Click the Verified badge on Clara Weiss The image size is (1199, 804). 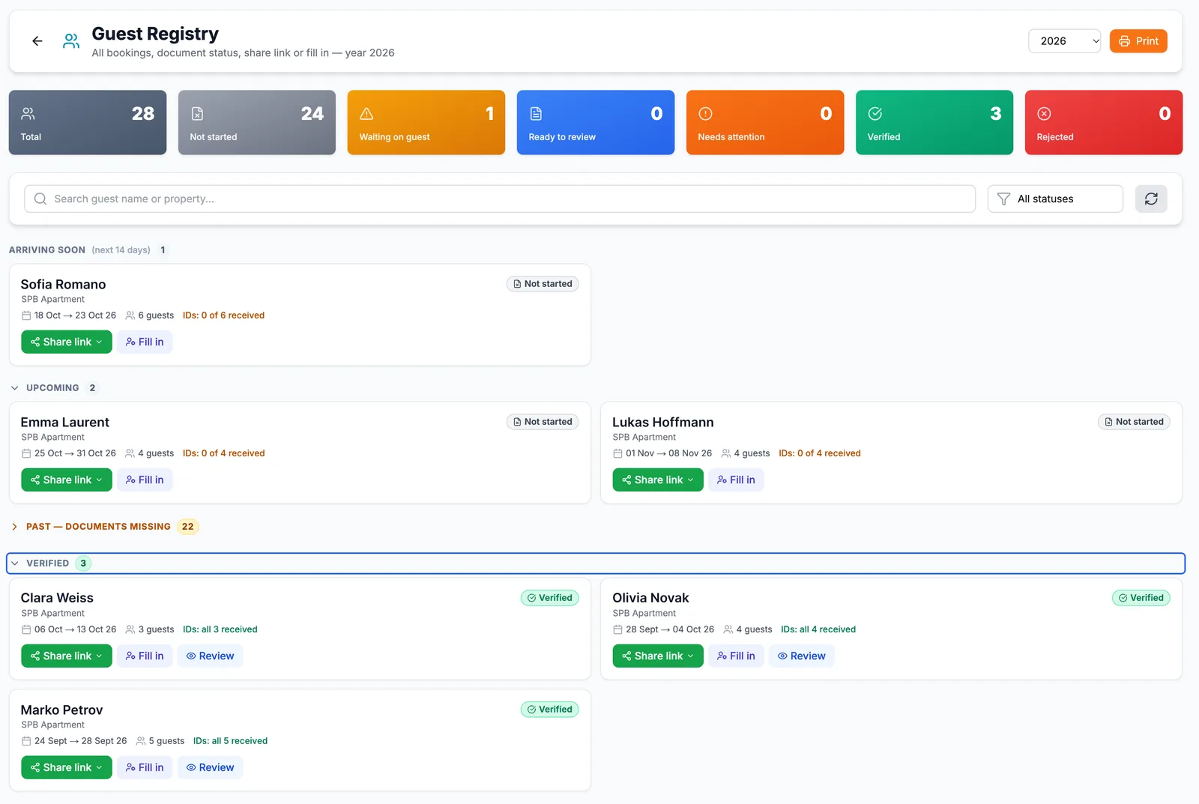[x=549, y=598]
